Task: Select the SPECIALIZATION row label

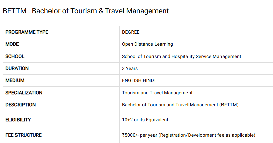Action: pos(24,93)
